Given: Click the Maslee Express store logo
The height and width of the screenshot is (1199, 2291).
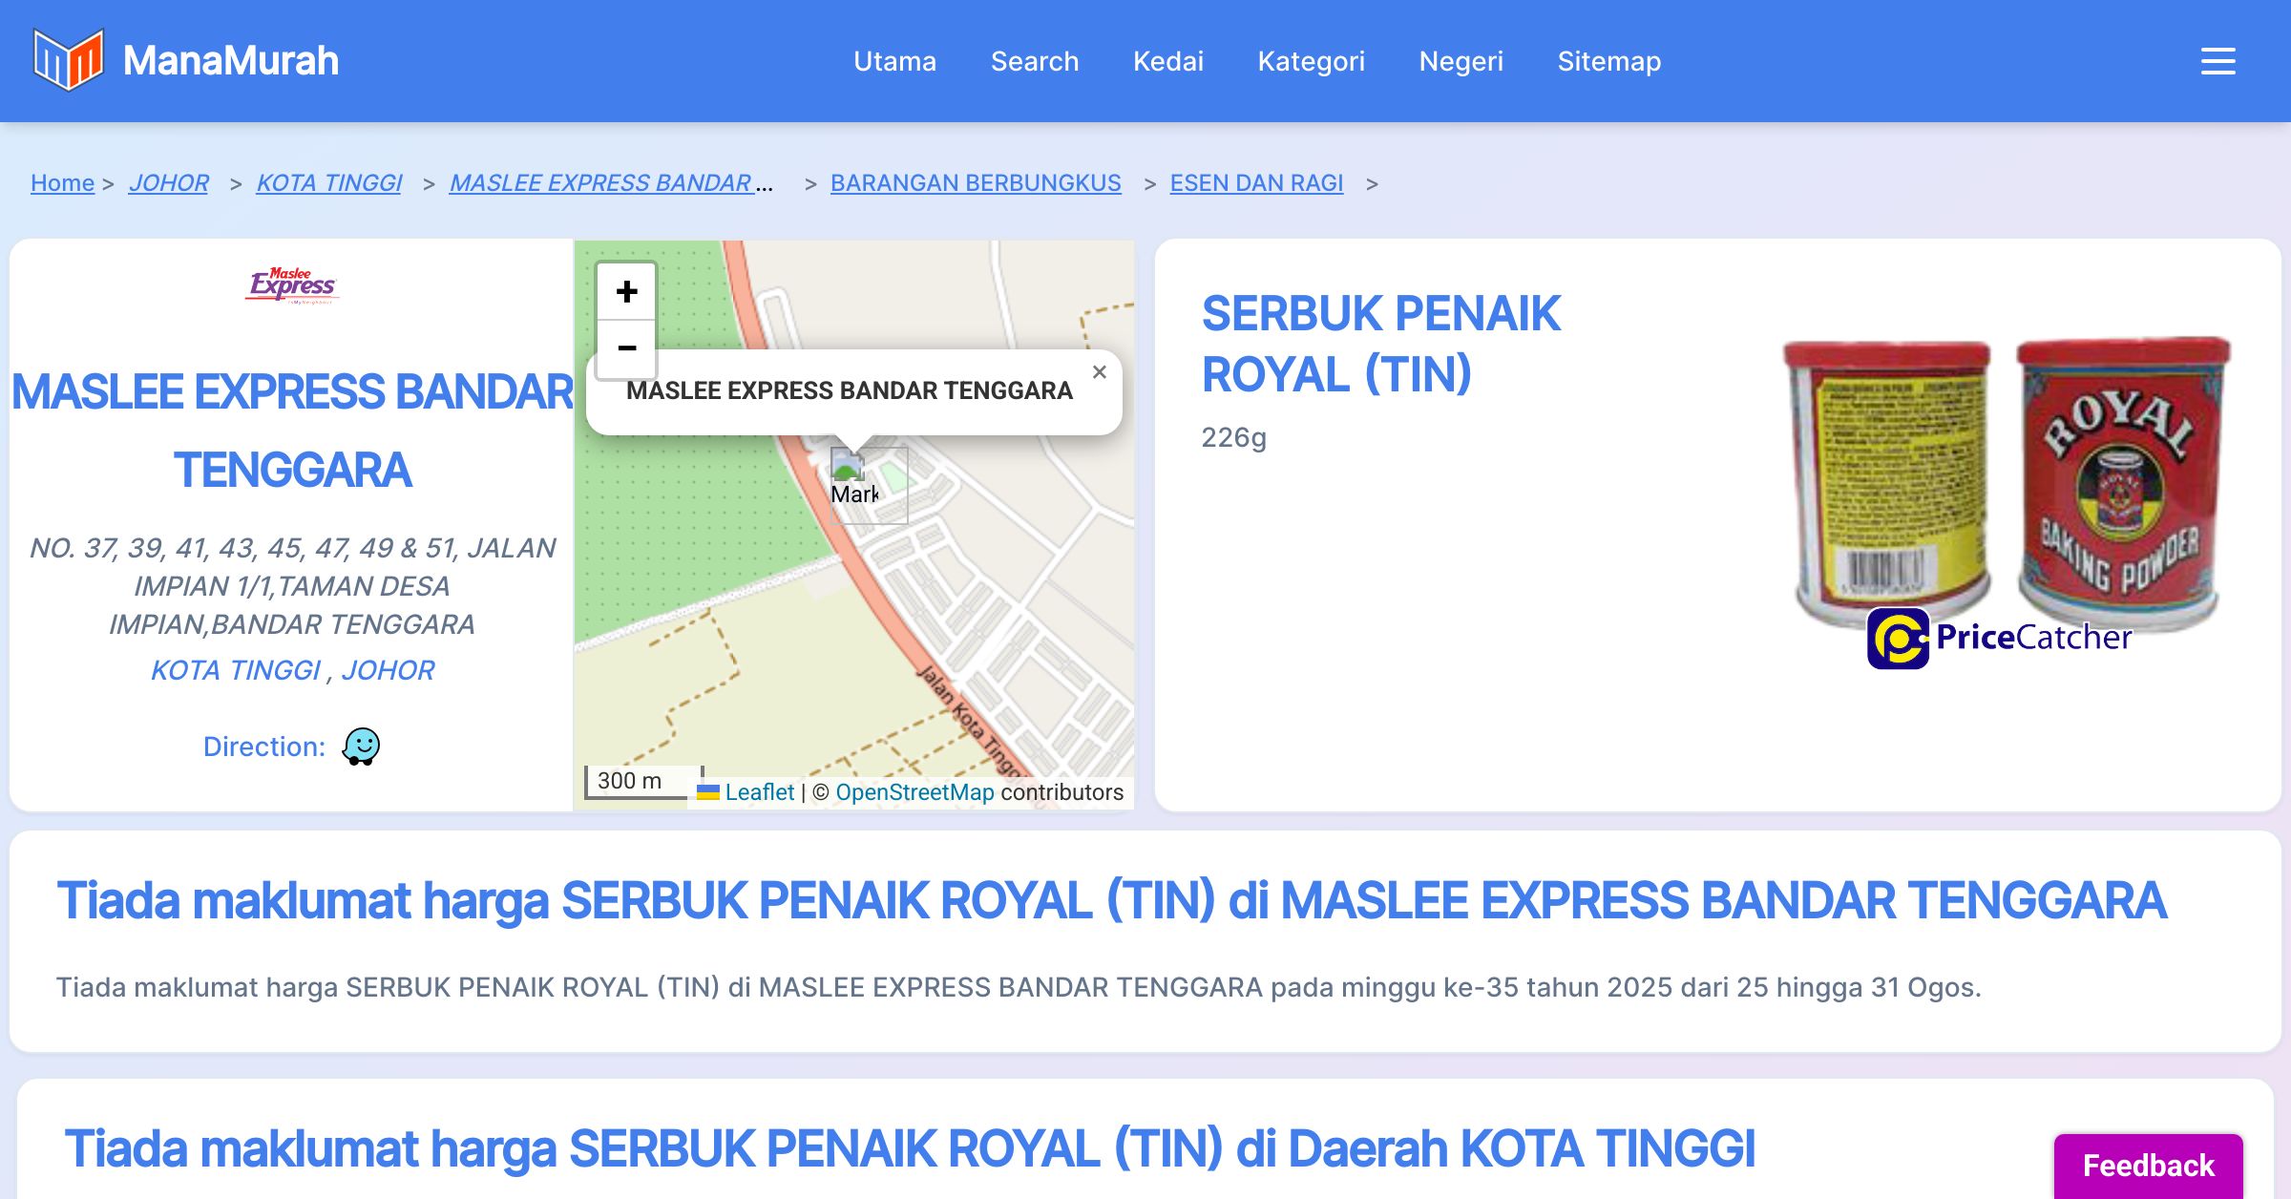Looking at the screenshot, I should pyautogui.click(x=292, y=284).
